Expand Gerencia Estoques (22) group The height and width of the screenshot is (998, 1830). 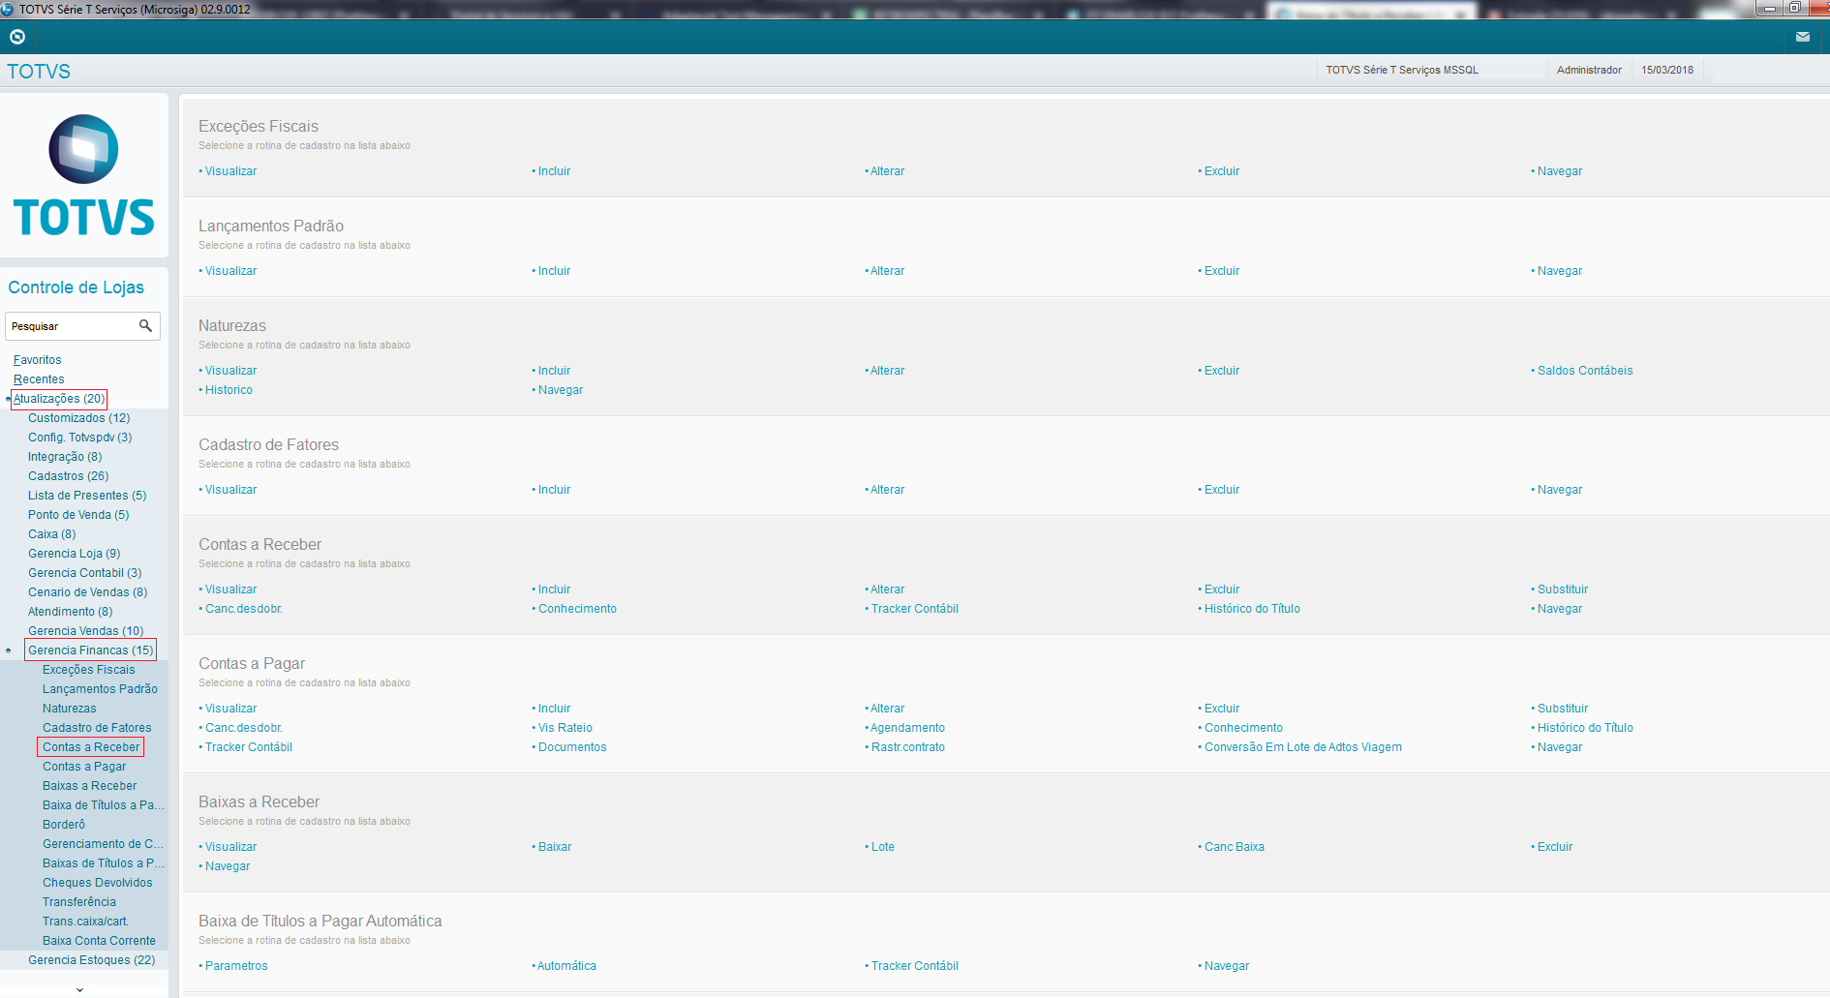click(91, 960)
